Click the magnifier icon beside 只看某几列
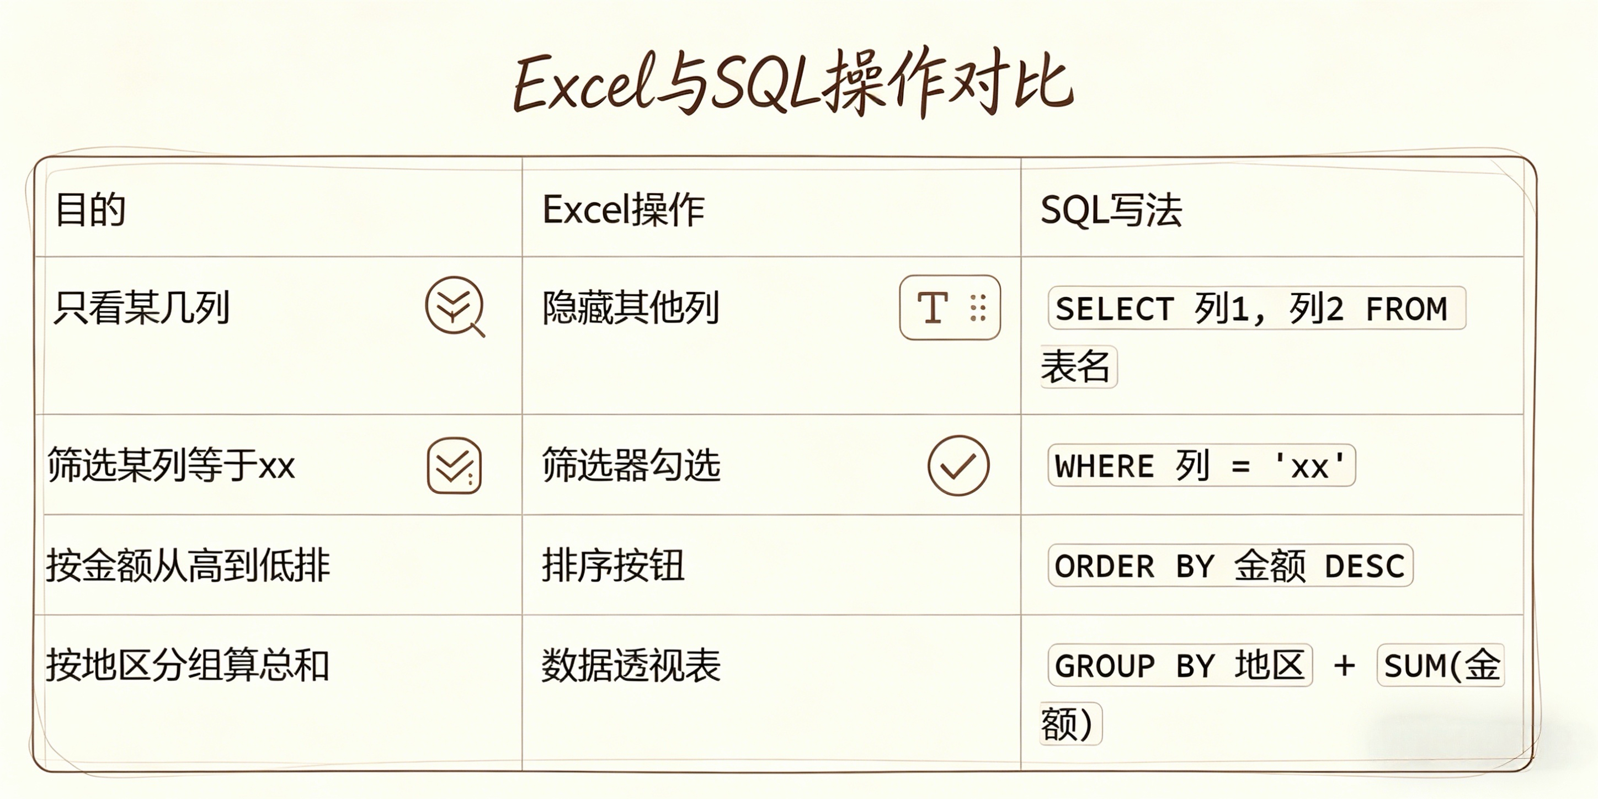The height and width of the screenshot is (799, 1598). click(455, 306)
